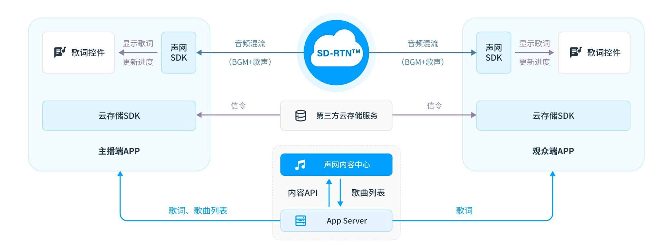This screenshot has width=669, height=246.
Task: Click (BGM+歌声) label left of the cloud
Action: (250, 62)
